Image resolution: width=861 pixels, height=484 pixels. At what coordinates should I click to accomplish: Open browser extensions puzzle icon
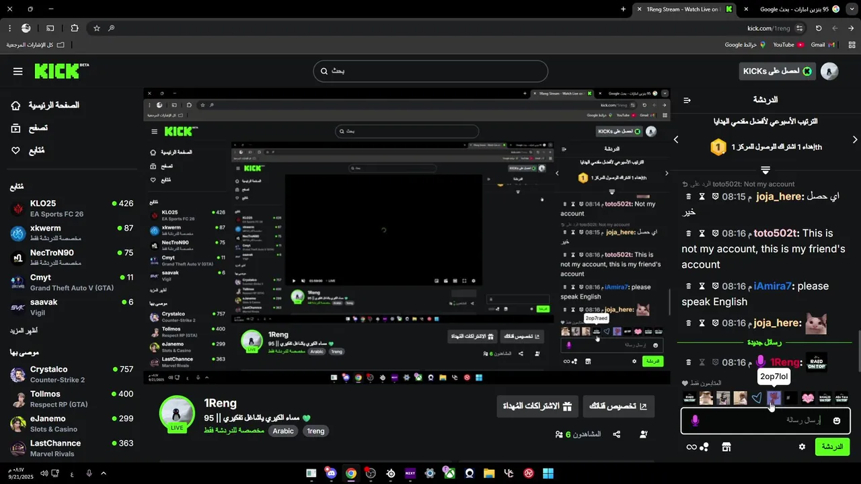click(x=74, y=28)
